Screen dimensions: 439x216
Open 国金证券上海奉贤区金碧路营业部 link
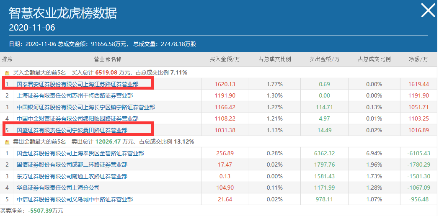click(x=80, y=153)
